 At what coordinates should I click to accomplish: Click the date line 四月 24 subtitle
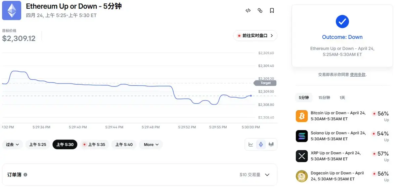61,15
